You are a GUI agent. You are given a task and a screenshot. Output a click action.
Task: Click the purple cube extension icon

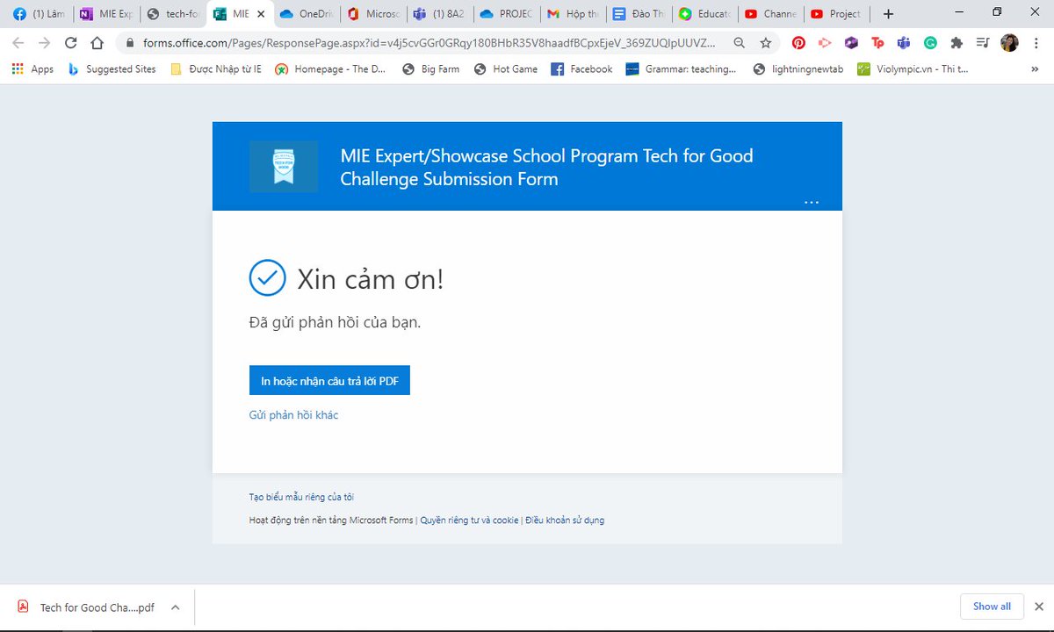pyautogui.click(x=851, y=42)
